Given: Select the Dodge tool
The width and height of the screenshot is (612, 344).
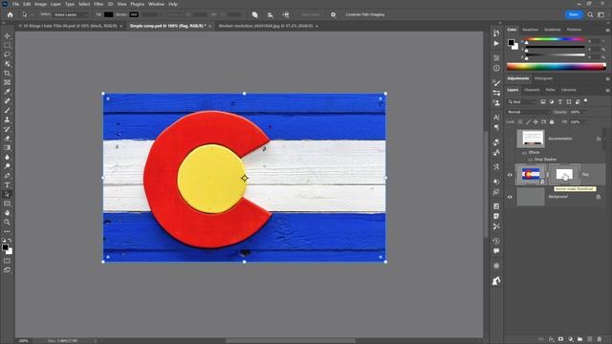Looking at the screenshot, I should point(7,166).
